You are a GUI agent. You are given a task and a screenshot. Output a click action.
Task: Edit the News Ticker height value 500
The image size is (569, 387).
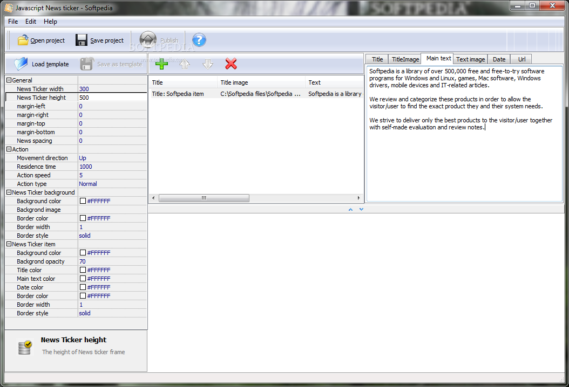coord(112,98)
